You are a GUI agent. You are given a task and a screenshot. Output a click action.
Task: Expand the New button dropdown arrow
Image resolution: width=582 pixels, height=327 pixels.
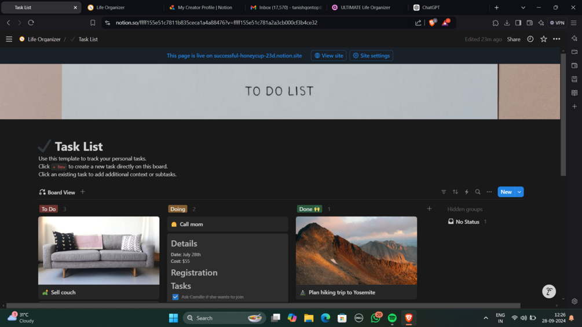[x=519, y=192]
